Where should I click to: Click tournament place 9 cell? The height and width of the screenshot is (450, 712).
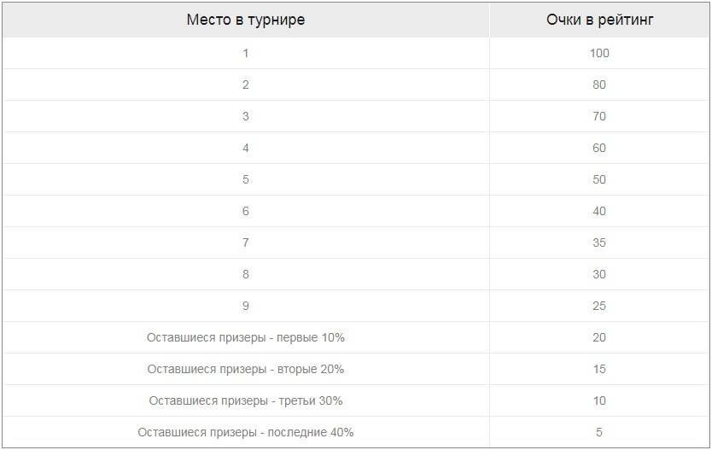coord(245,306)
